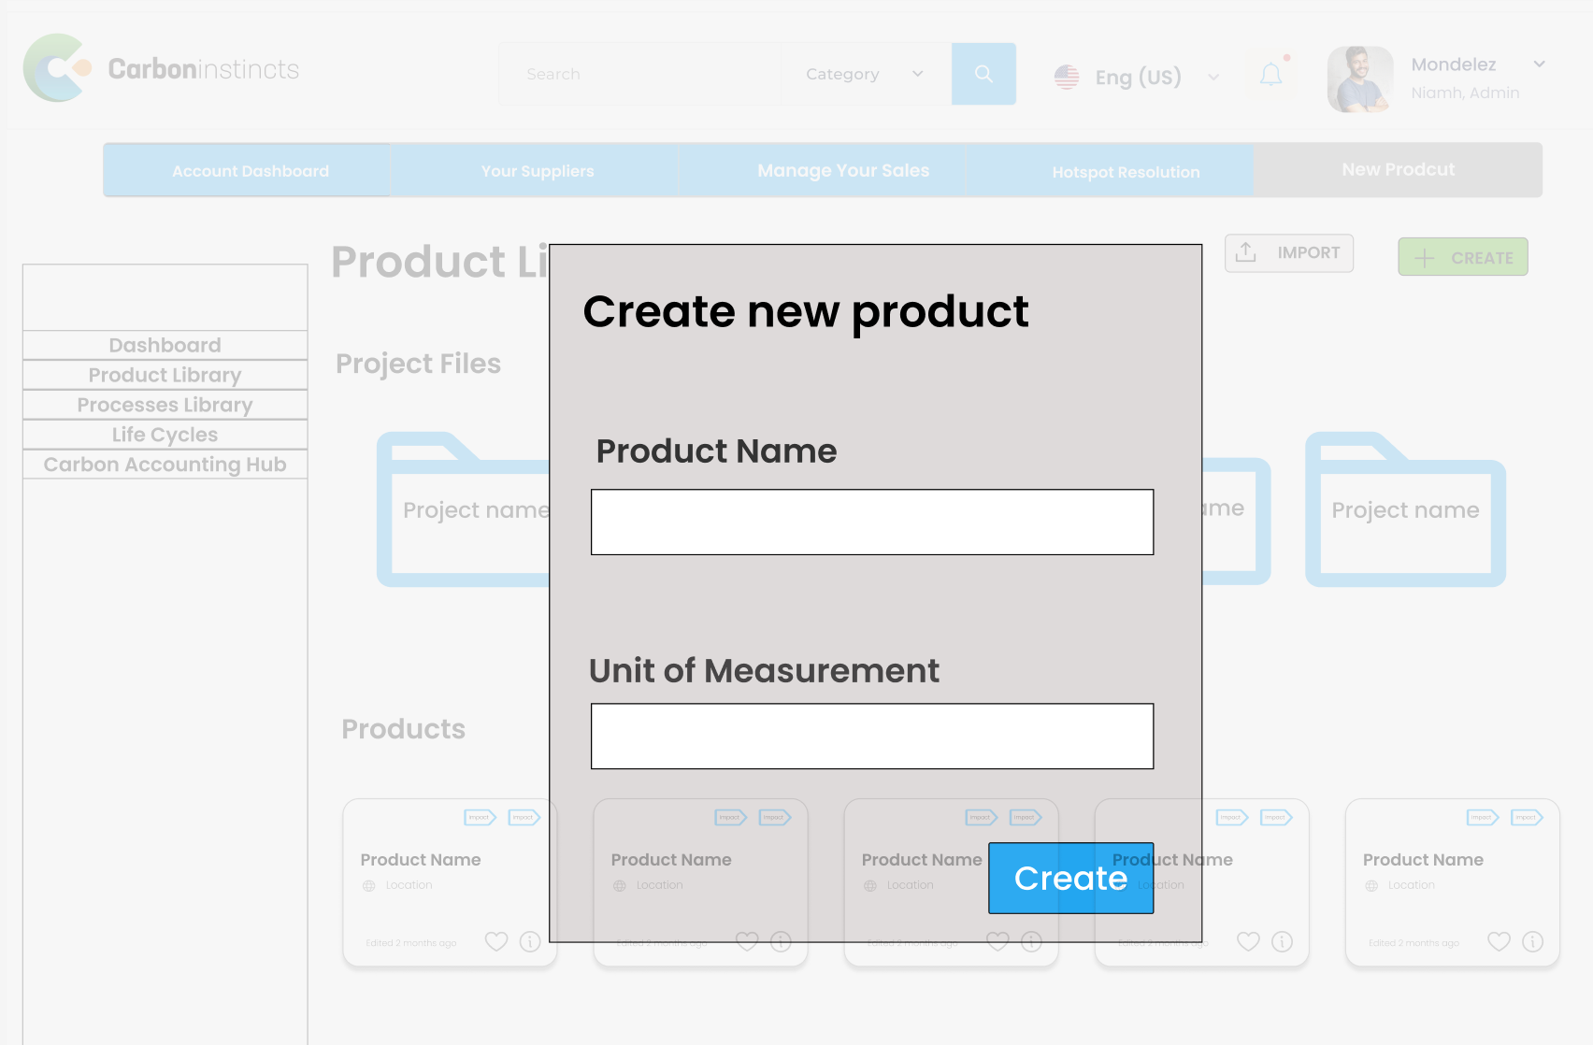This screenshot has width=1593, height=1045.
Task: Click the Project Files heading
Action: point(418,364)
